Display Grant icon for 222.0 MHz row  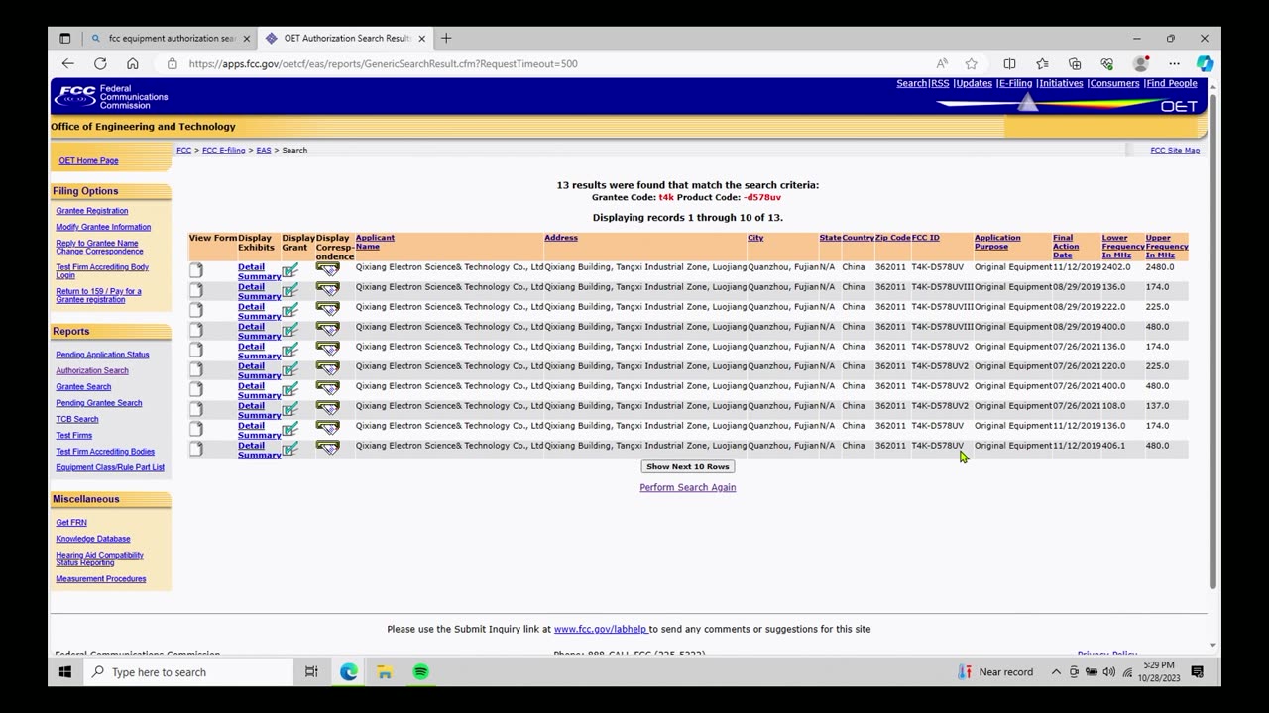(x=289, y=310)
